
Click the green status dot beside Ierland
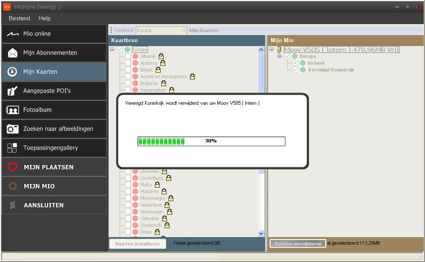[x=303, y=63]
